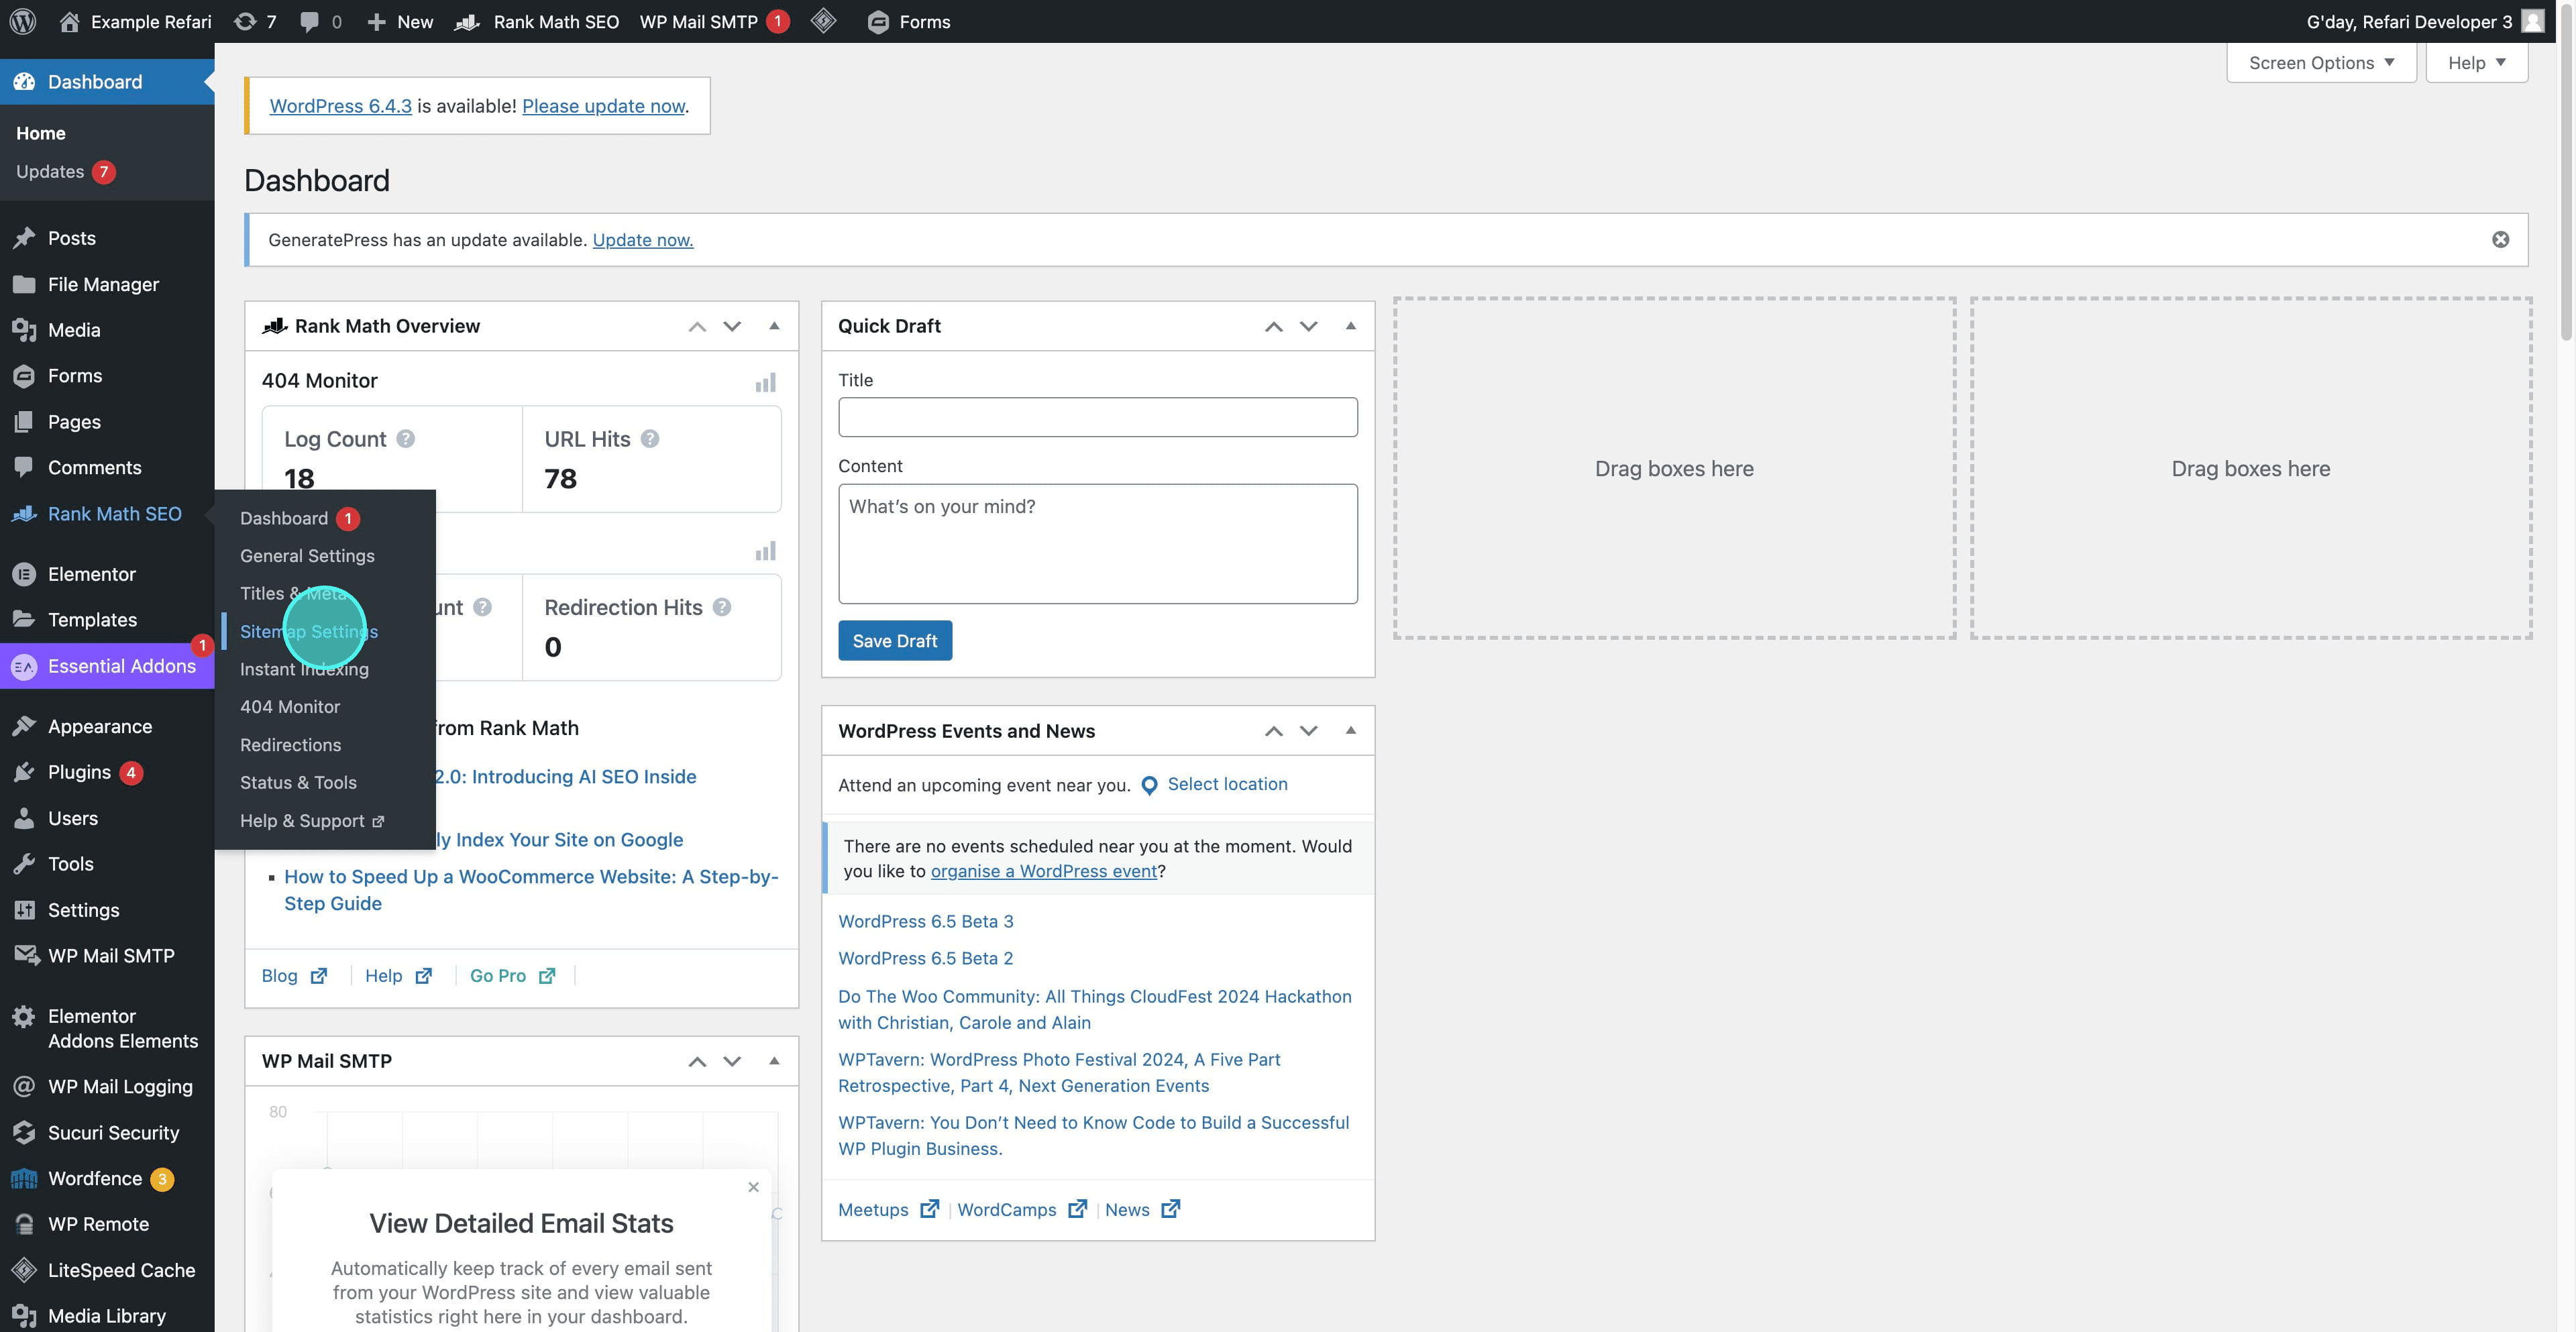Collapse the WordPress Events and News panel
Viewport: 2576px width, 1332px height.
(x=1350, y=731)
